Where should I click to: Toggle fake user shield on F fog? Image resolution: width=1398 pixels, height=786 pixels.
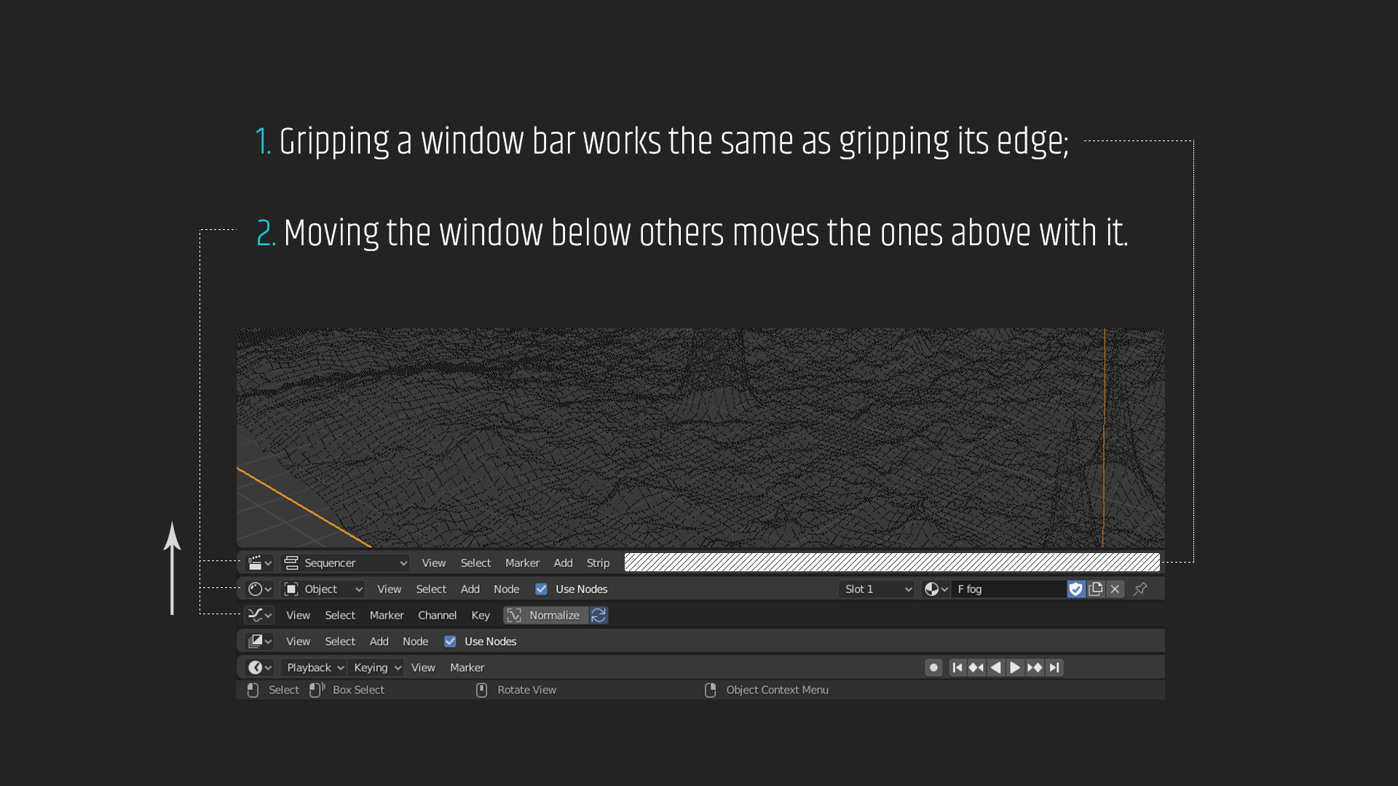coord(1075,589)
